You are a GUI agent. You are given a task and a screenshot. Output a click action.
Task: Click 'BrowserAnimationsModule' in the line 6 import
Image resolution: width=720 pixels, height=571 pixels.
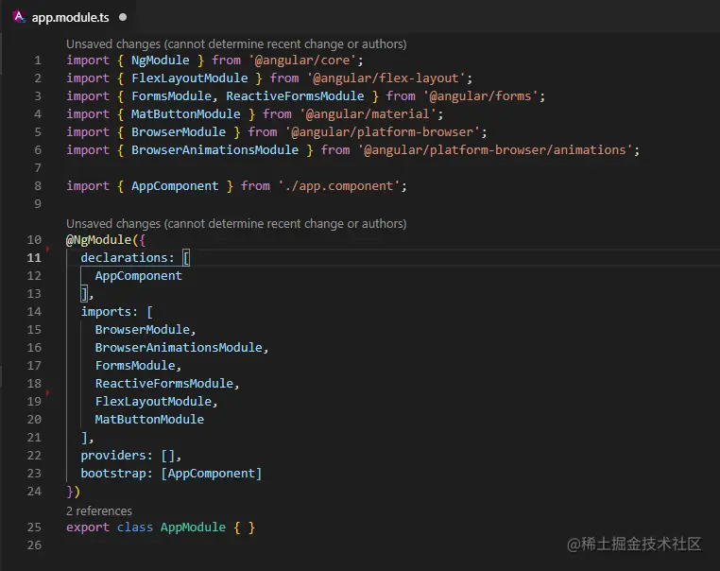coord(214,149)
